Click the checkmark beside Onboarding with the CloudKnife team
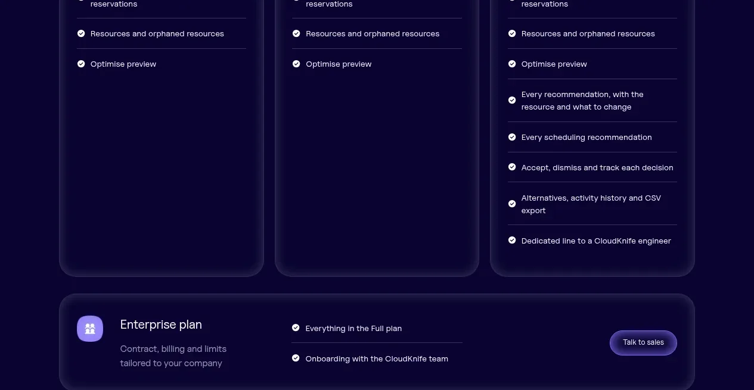Screen dimensions: 754x390 [296, 358]
